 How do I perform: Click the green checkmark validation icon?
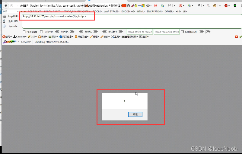click(x=240, y=37)
